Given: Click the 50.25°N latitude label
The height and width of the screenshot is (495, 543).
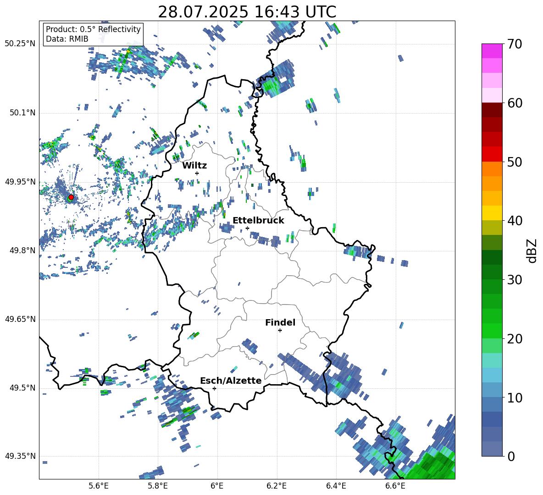Looking at the screenshot, I should [x=20, y=44].
